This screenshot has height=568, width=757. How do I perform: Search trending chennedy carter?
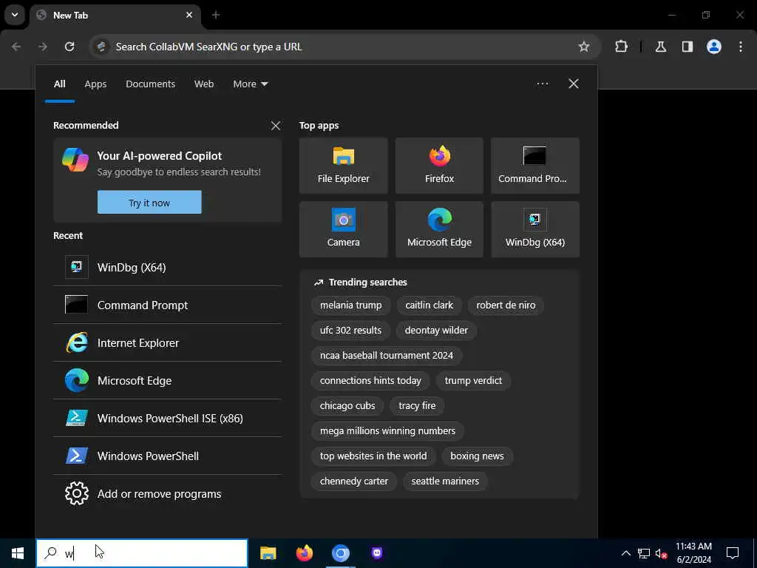pyautogui.click(x=354, y=481)
